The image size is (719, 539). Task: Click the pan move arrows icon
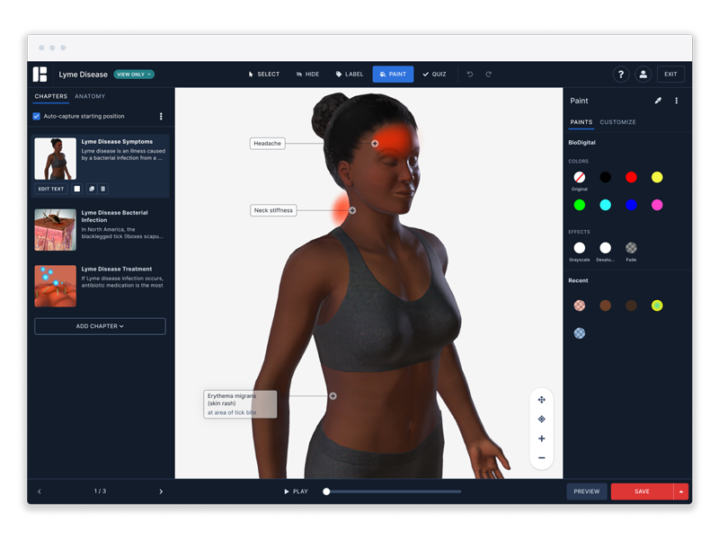(541, 400)
